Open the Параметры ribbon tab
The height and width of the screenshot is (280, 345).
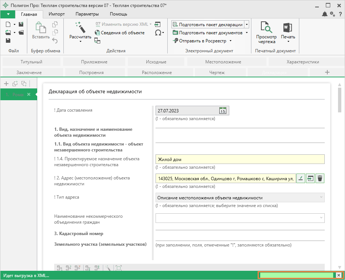point(87,14)
